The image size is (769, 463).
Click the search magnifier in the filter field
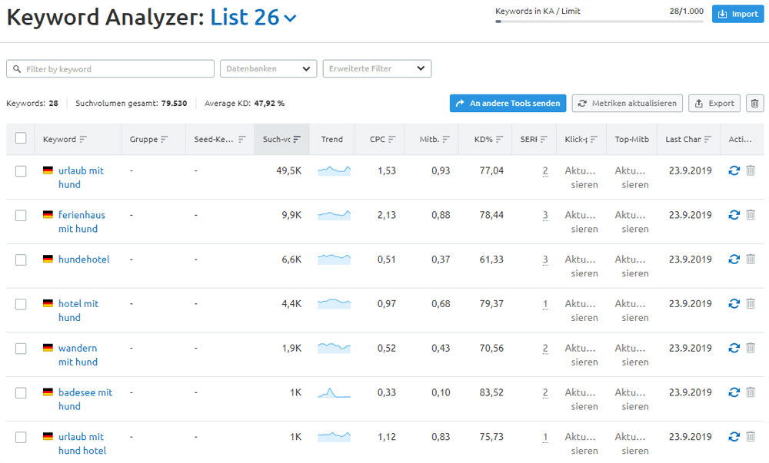pyautogui.click(x=17, y=68)
